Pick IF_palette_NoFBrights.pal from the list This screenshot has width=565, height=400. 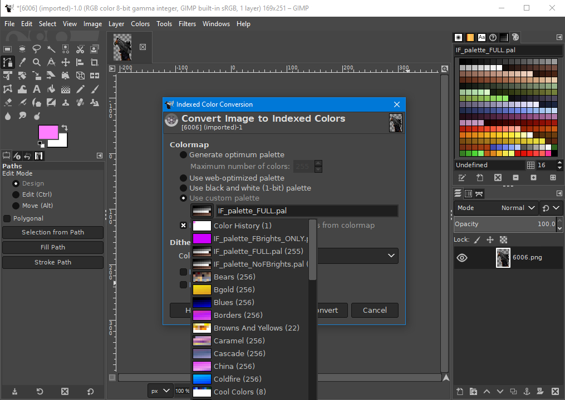250,264
